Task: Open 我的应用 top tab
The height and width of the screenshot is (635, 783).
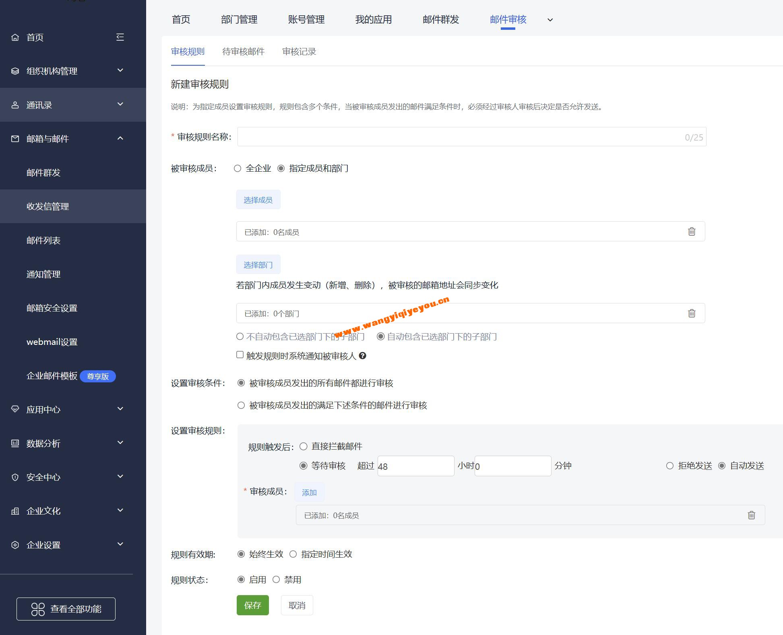Action: (x=374, y=19)
